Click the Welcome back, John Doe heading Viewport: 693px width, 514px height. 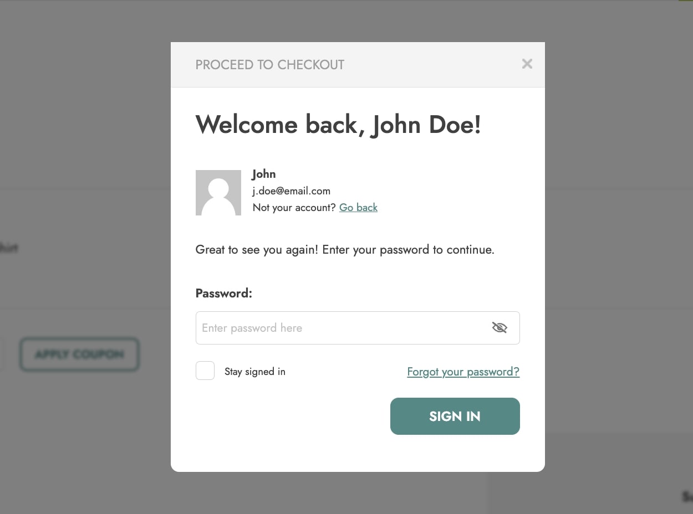point(338,125)
